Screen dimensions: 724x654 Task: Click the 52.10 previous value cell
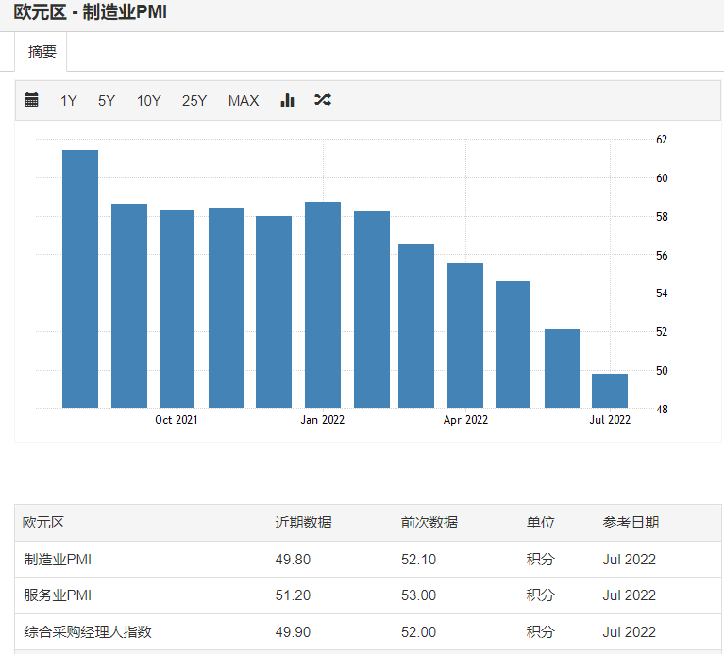[418, 560]
